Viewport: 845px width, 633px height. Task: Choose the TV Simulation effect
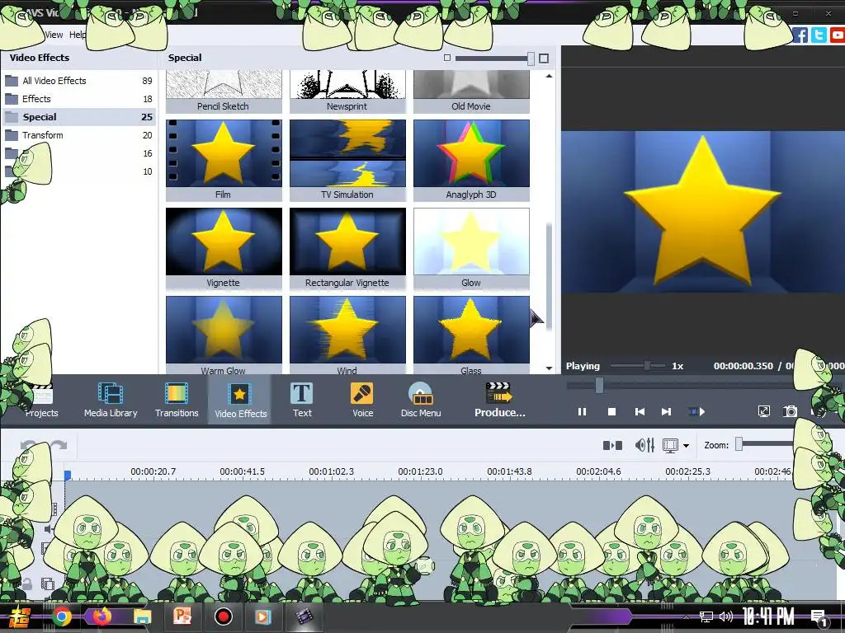[347, 160]
